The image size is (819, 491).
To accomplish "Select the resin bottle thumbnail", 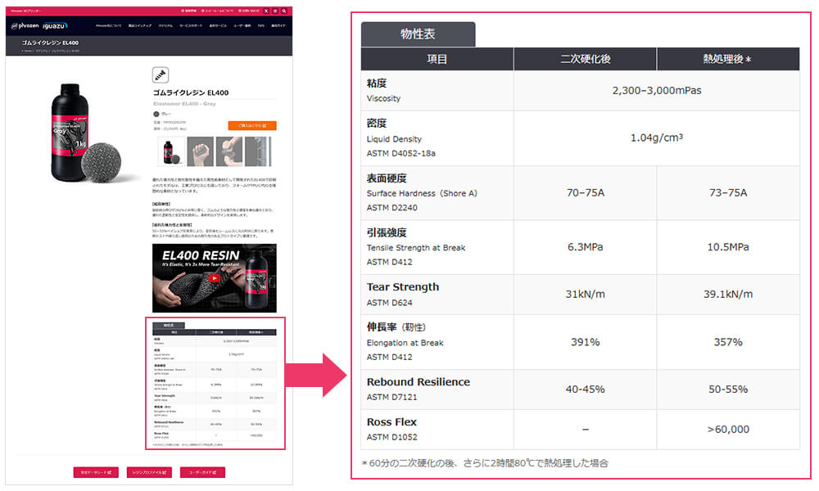I will (x=171, y=151).
